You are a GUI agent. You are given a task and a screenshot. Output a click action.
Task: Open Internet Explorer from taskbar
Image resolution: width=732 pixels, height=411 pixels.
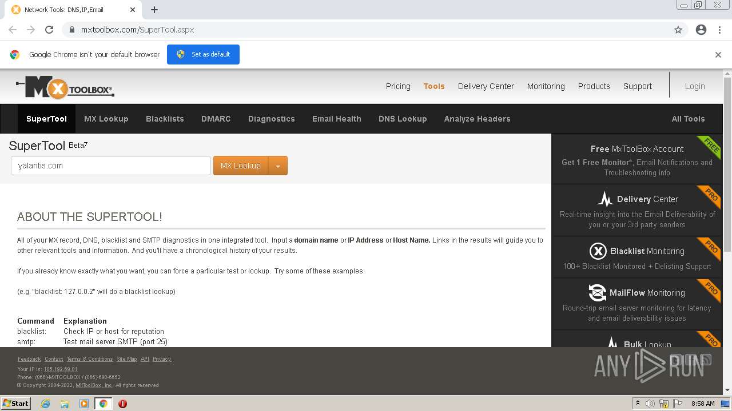click(45, 404)
